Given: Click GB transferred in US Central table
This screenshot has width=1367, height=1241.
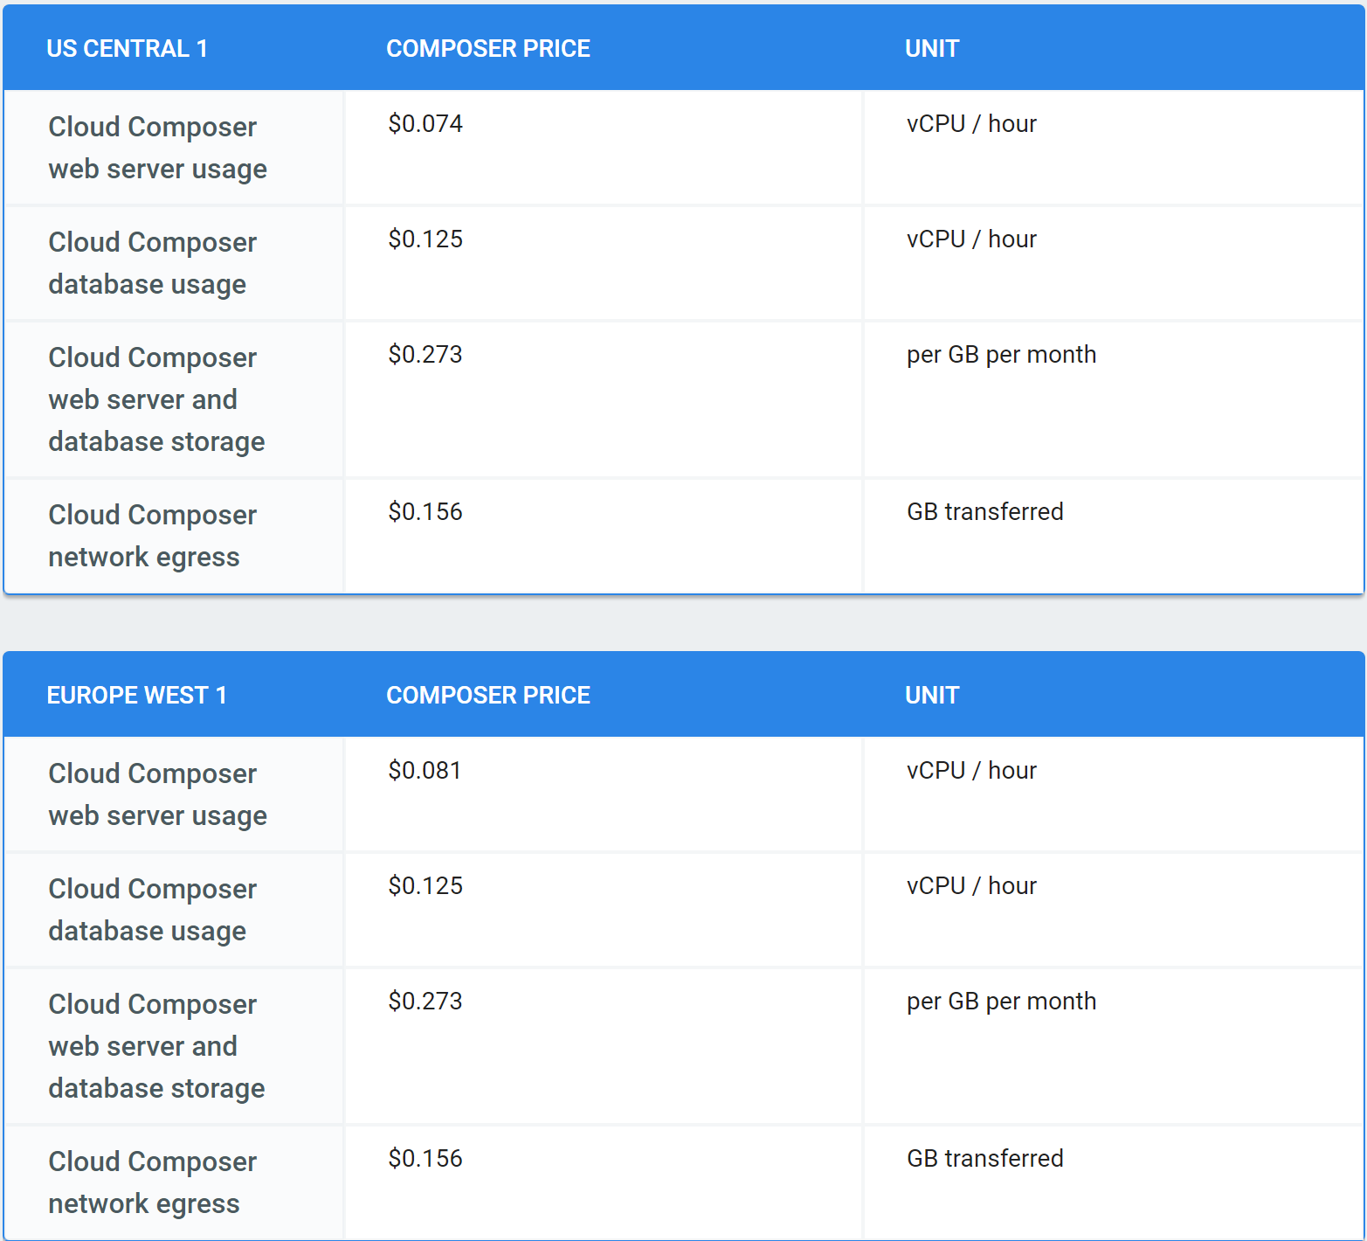Looking at the screenshot, I should pyautogui.click(x=985, y=512).
